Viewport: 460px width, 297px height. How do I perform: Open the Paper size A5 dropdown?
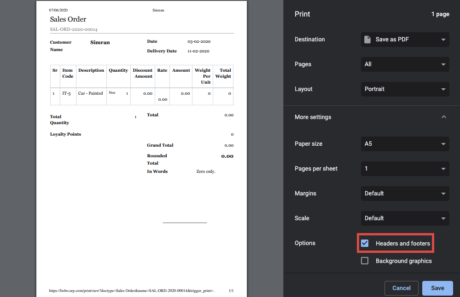[405, 144]
